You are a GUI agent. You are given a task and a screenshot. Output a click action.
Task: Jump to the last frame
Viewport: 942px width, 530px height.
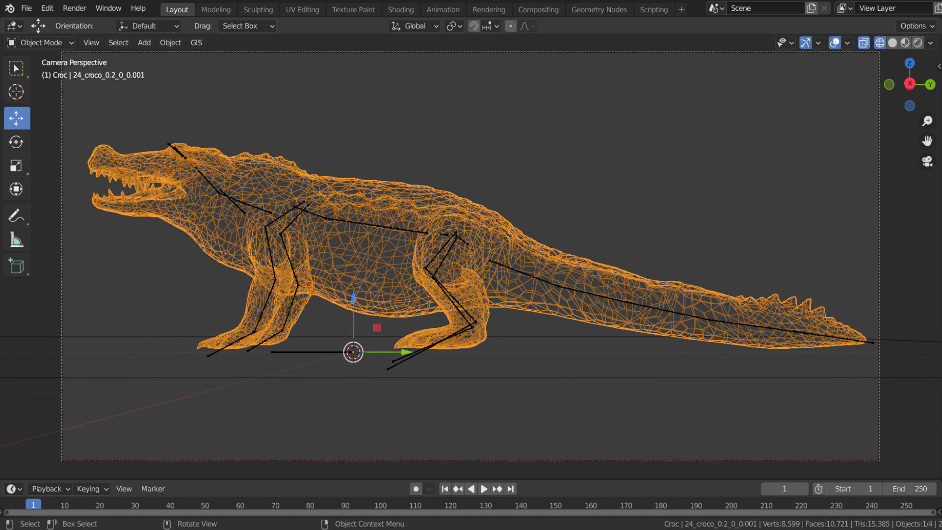(x=510, y=489)
